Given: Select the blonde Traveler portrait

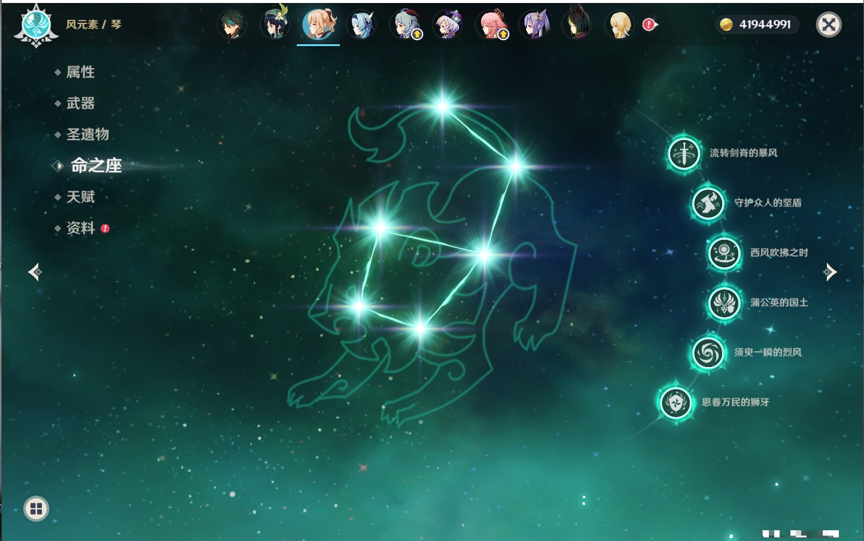Looking at the screenshot, I should [620, 25].
